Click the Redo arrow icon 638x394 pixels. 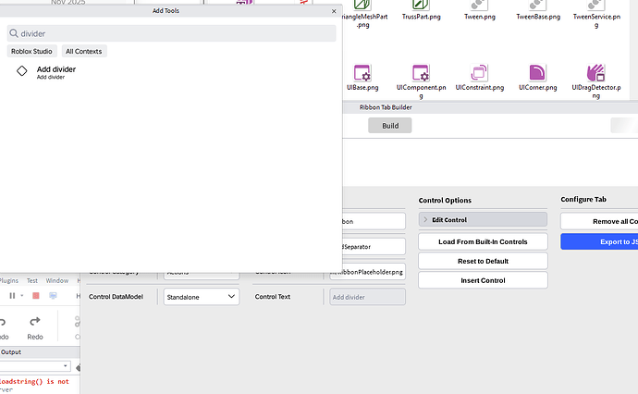coord(35,322)
